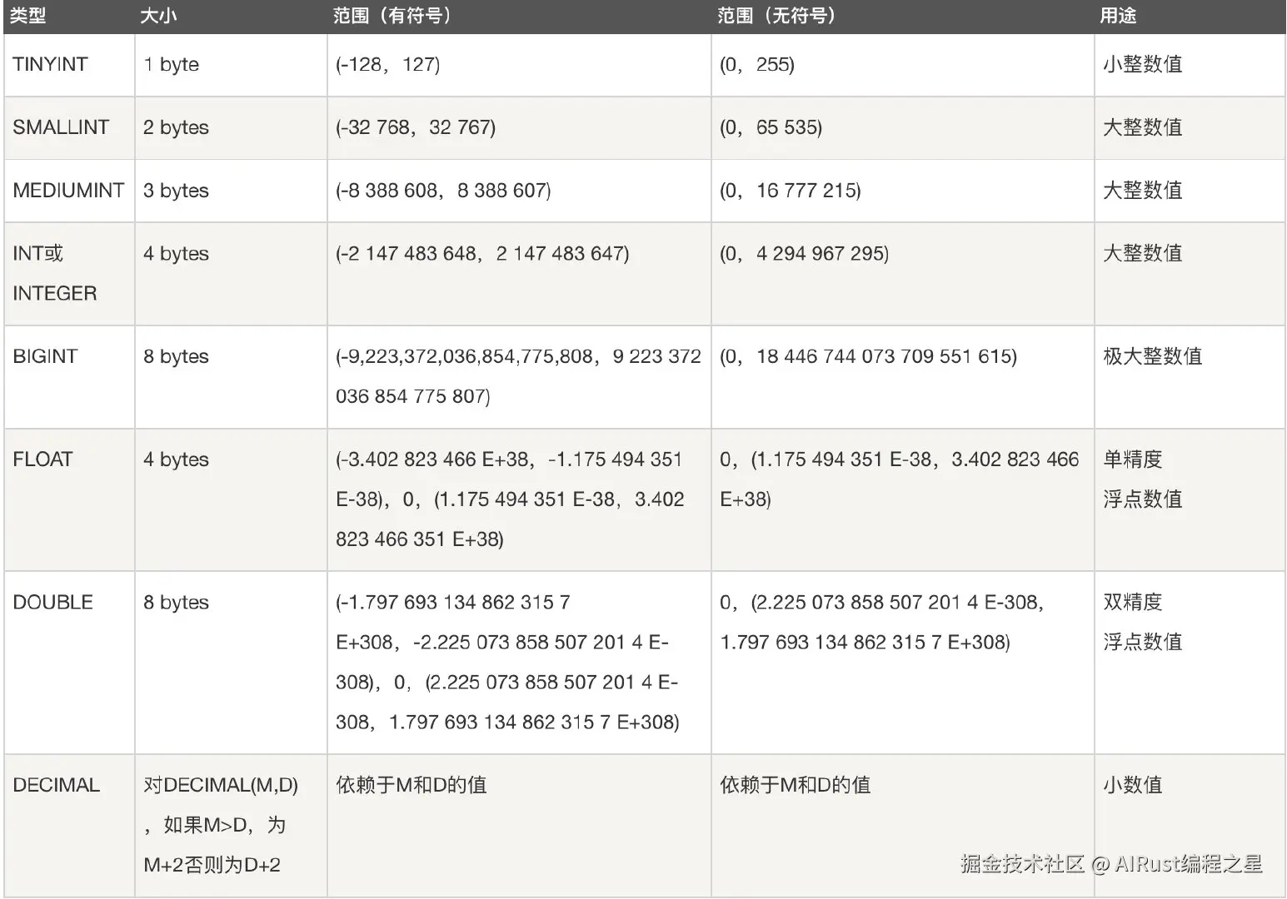The image size is (1287, 899).
Task: Click the 极大整数值 usage cell
Action: point(1190,377)
